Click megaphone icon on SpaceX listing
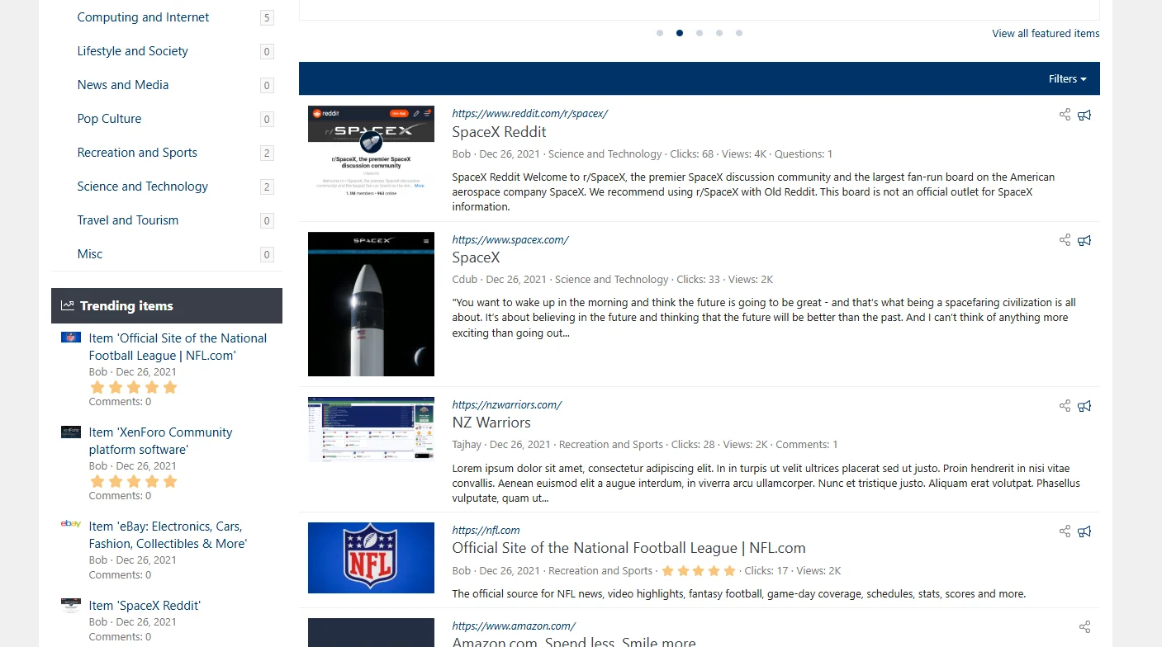The width and height of the screenshot is (1162, 647). pyautogui.click(x=1084, y=240)
